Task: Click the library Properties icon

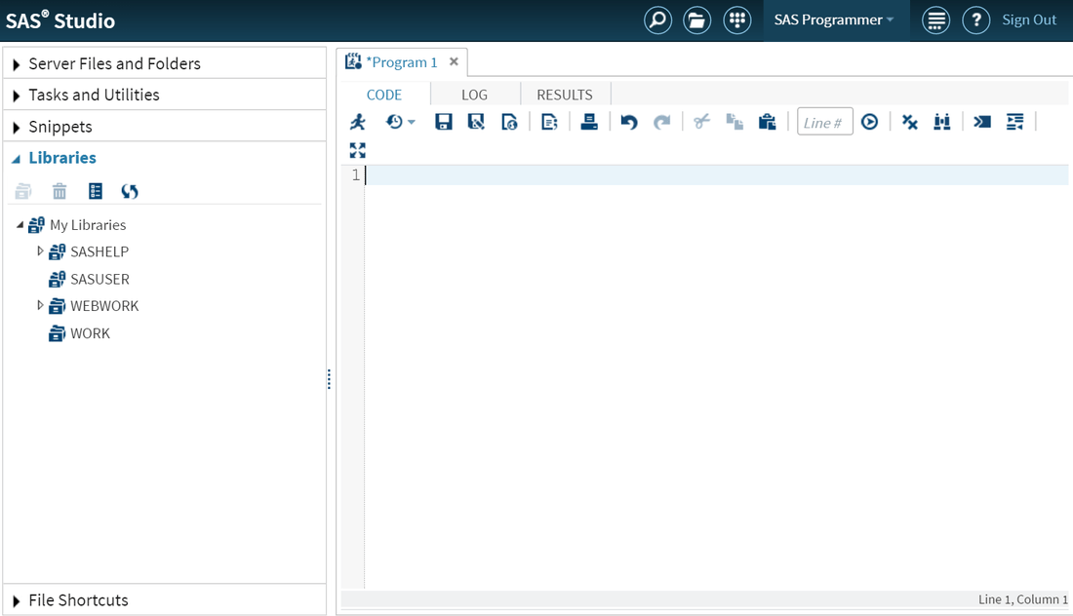Action: pos(96,191)
